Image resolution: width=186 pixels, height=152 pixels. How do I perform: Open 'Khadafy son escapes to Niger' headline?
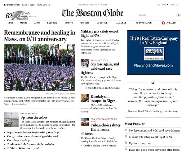coord(103,98)
